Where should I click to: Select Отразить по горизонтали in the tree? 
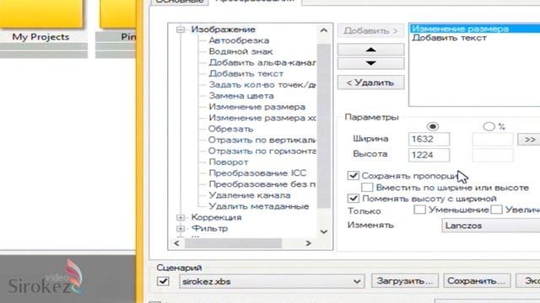(x=262, y=151)
